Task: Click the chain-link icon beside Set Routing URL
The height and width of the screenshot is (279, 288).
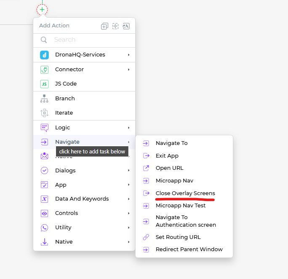Action: (146, 237)
